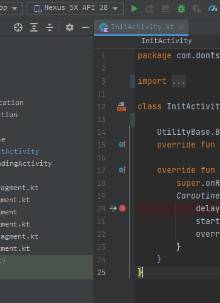The height and width of the screenshot is (303, 220).
Task: Open project panel settings gear
Action: click(x=70, y=27)
